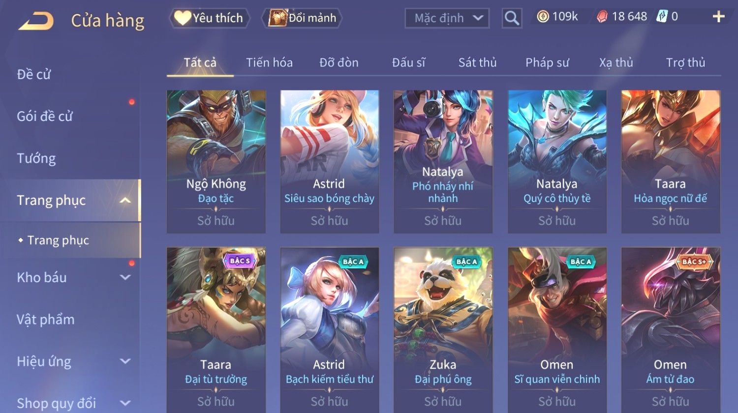
Task: Click the back arrow icon
Action: 36,21
